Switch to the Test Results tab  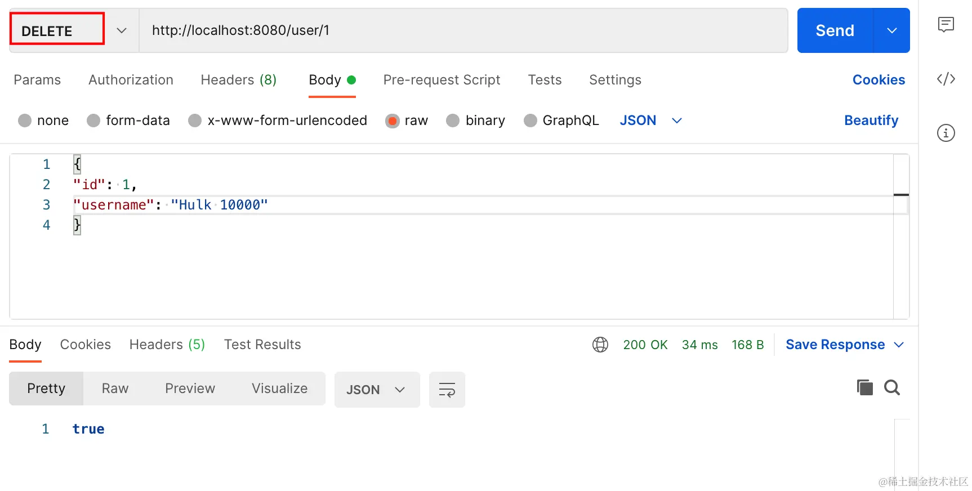[x=262, y=345]
